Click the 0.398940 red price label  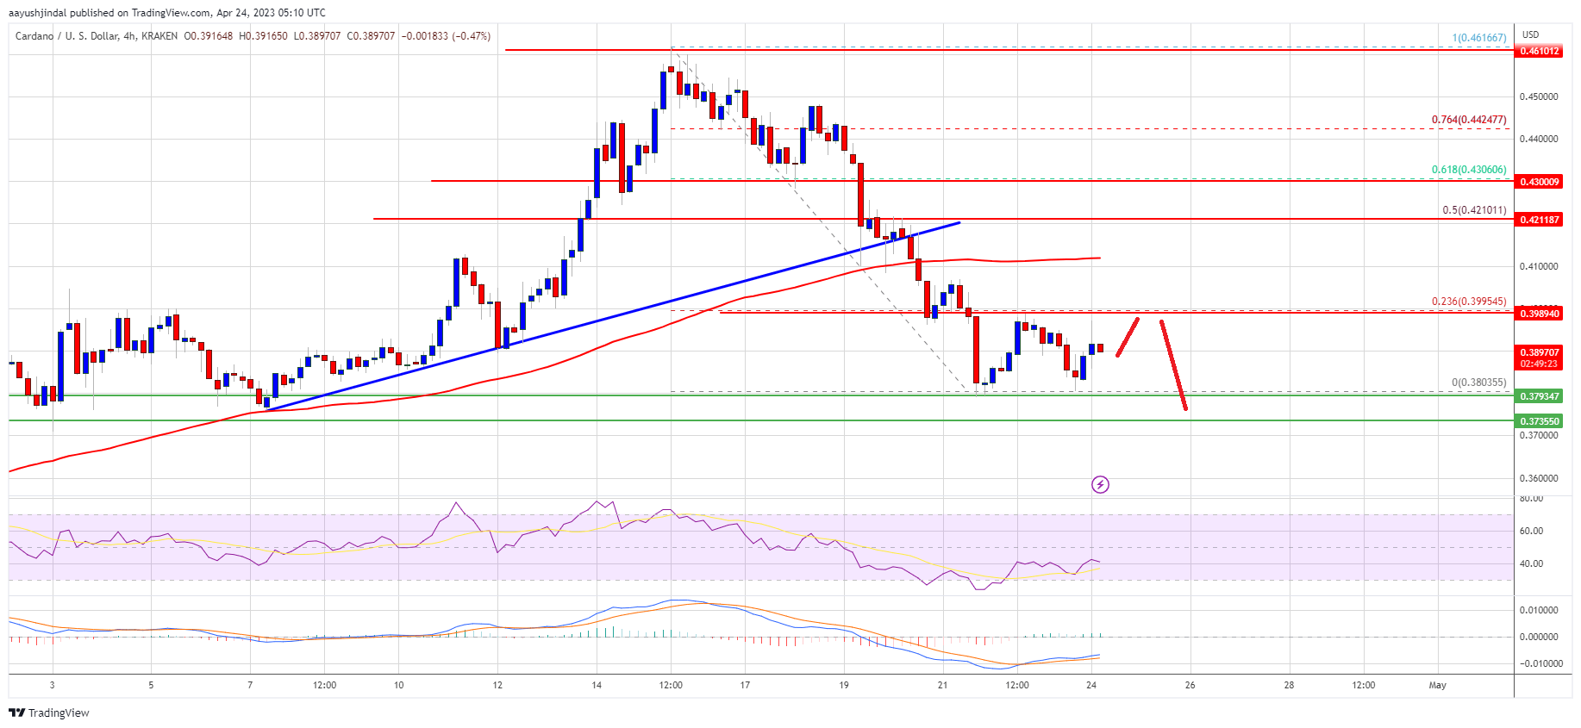pyautogui.click(x=1539, y=314)
